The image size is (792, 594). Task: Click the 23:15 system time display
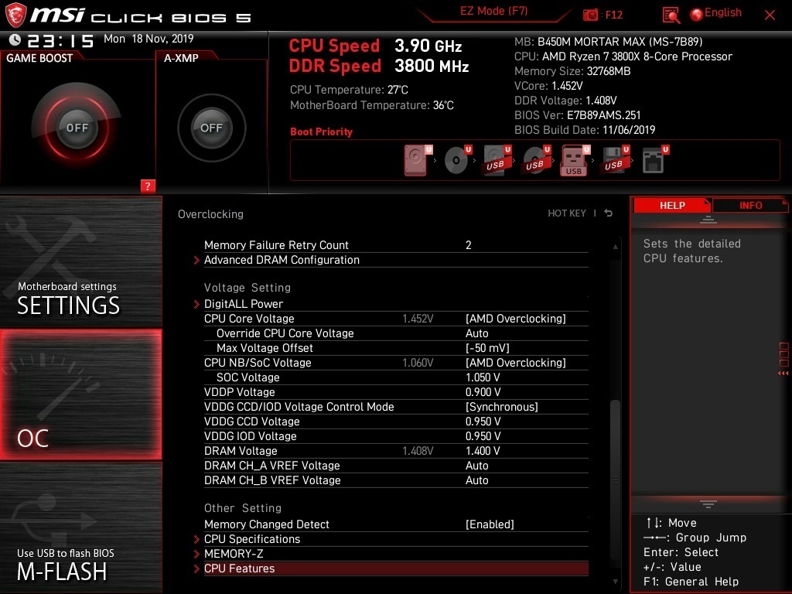(60, 40)
